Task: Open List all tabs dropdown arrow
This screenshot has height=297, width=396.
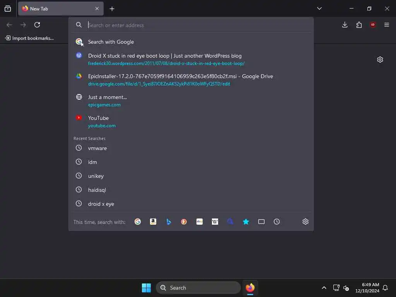Action: point(319,9)
